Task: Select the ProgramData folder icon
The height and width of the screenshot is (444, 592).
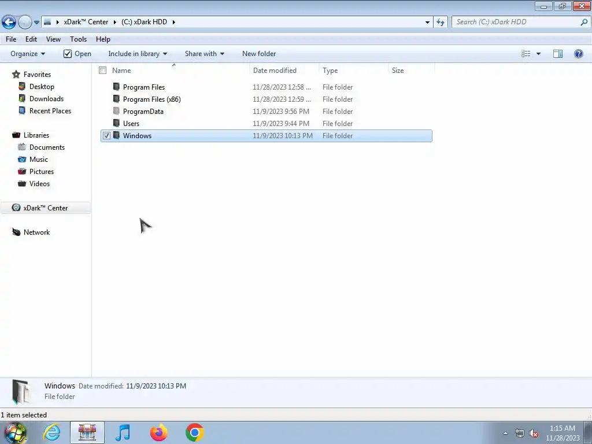Action: pyautogui.click(x=116, y=111)
